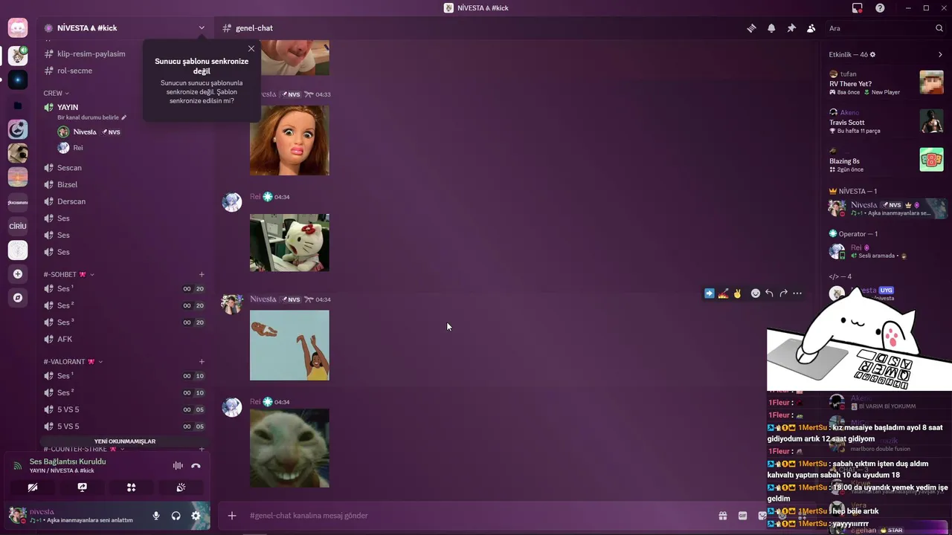Toggle the member list icon
This screenshot has height=535, width=952.
pos(811,28)
